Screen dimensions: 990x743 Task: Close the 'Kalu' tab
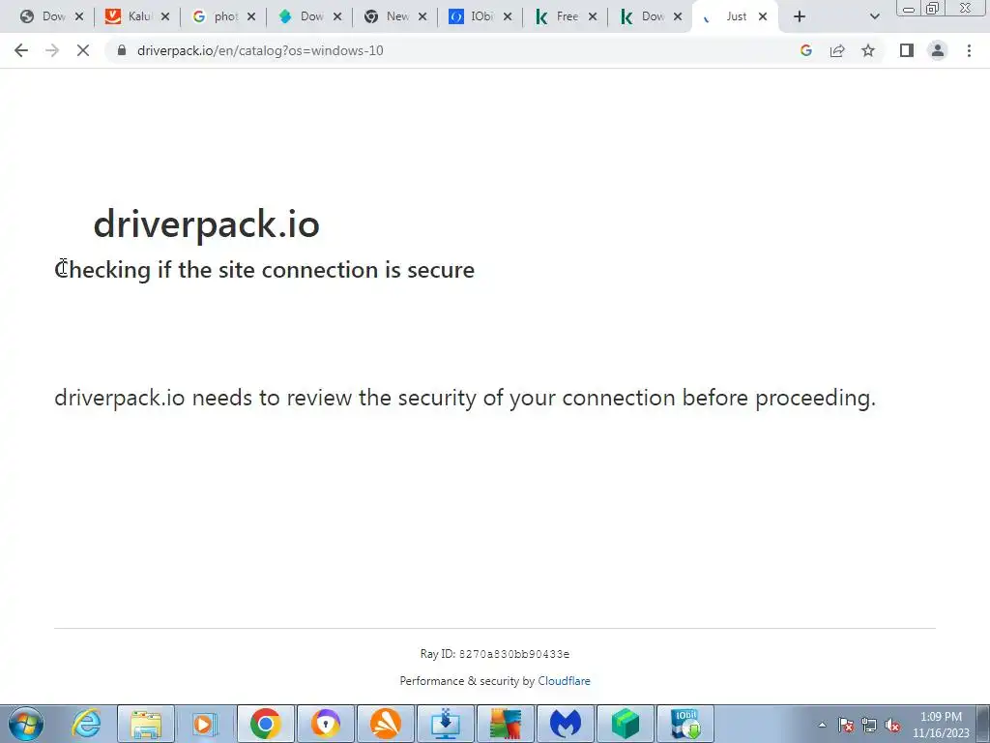pos(164,16)
